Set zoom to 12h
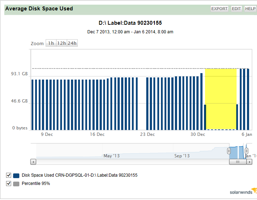 point(62,43)
